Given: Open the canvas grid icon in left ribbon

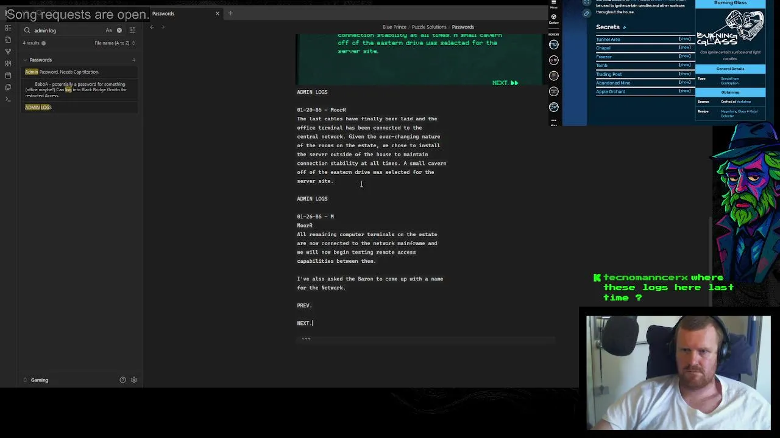Looking at the screenshot, I should (8, 63).
